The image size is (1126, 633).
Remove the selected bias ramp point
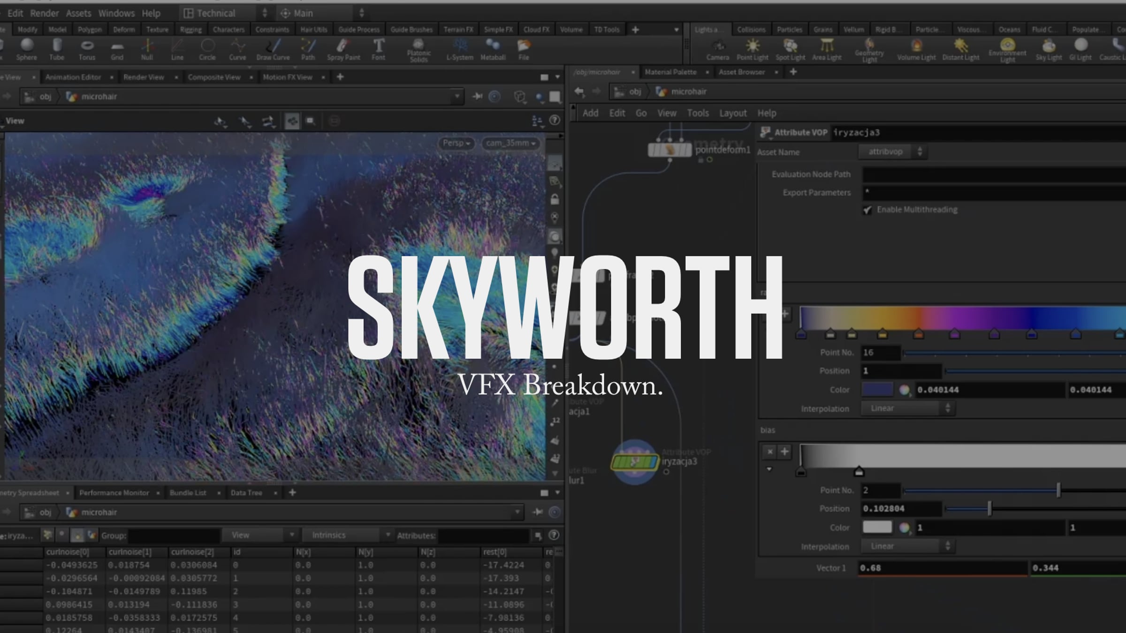(770, 452)
